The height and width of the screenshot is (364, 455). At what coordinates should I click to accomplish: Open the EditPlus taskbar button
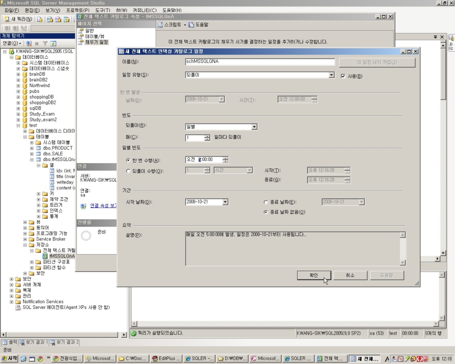(166, 359)
